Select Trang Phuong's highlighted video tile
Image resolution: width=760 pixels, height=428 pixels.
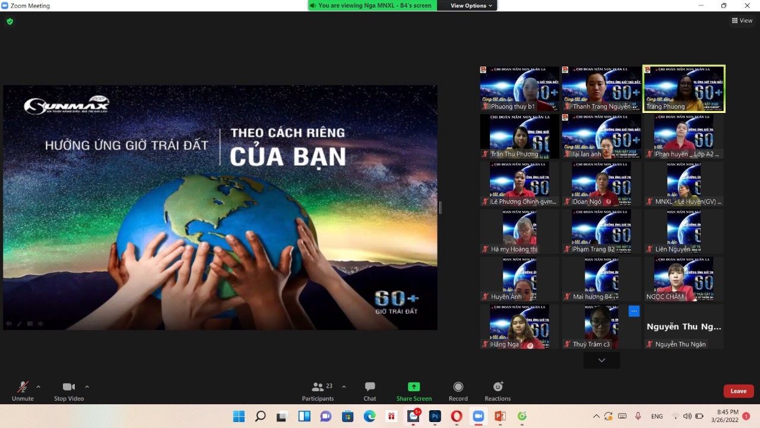684,89
